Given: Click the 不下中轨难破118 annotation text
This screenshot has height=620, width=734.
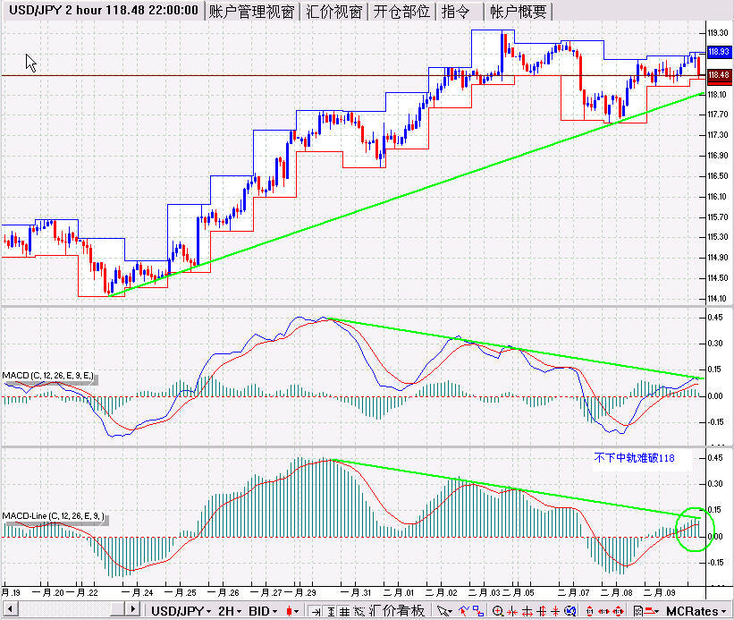Looking at the screenshot, I should click(634, 457).
